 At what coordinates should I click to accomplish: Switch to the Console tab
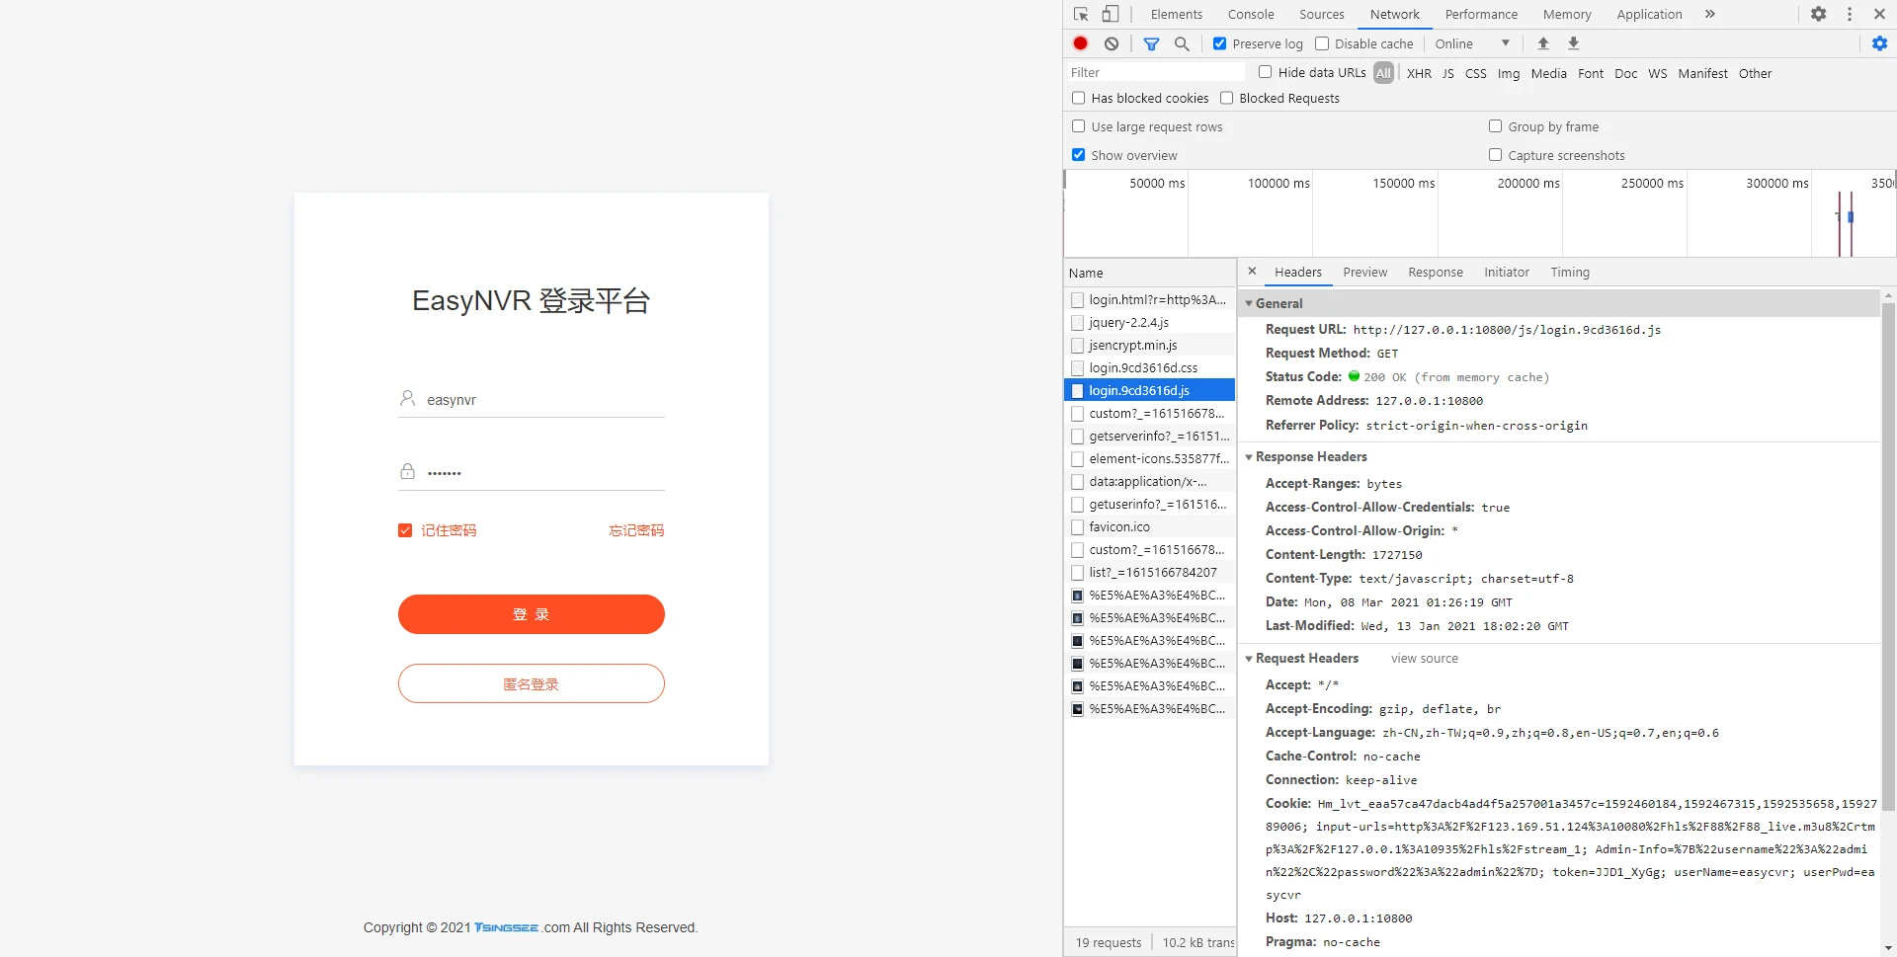(1250, 14)
